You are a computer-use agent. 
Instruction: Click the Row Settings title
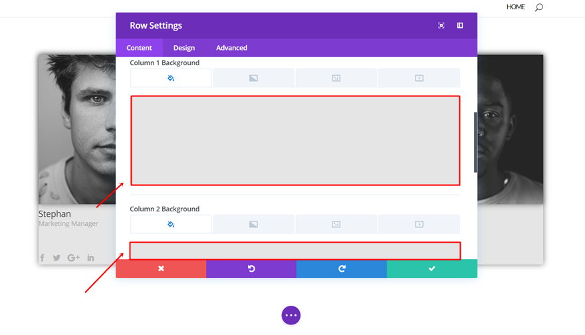click(x=156, y=25)
